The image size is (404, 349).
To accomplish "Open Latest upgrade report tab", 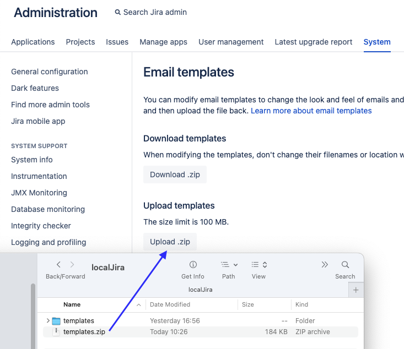I will pyautogui.click(x=313, y=42).
